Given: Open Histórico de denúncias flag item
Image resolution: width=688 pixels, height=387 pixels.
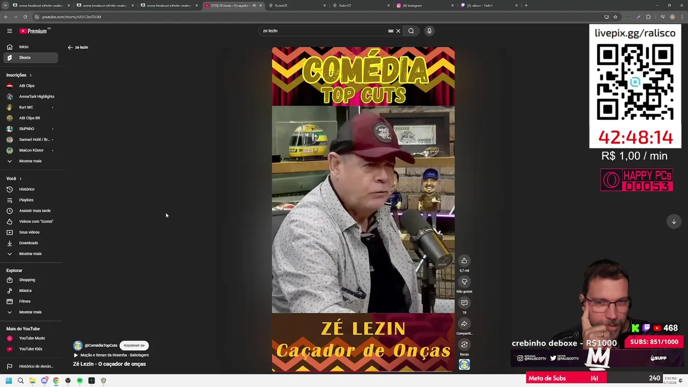Looking at the screenshot, I should tap(30, 367).
